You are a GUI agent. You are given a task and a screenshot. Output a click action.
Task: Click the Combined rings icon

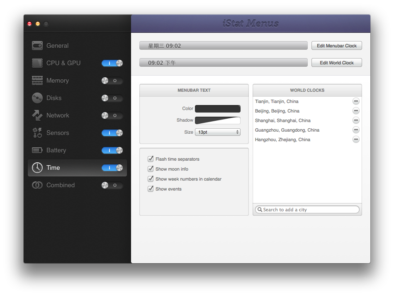(37, 185)
